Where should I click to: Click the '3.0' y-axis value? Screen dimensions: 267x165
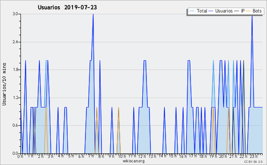(15, 14)
